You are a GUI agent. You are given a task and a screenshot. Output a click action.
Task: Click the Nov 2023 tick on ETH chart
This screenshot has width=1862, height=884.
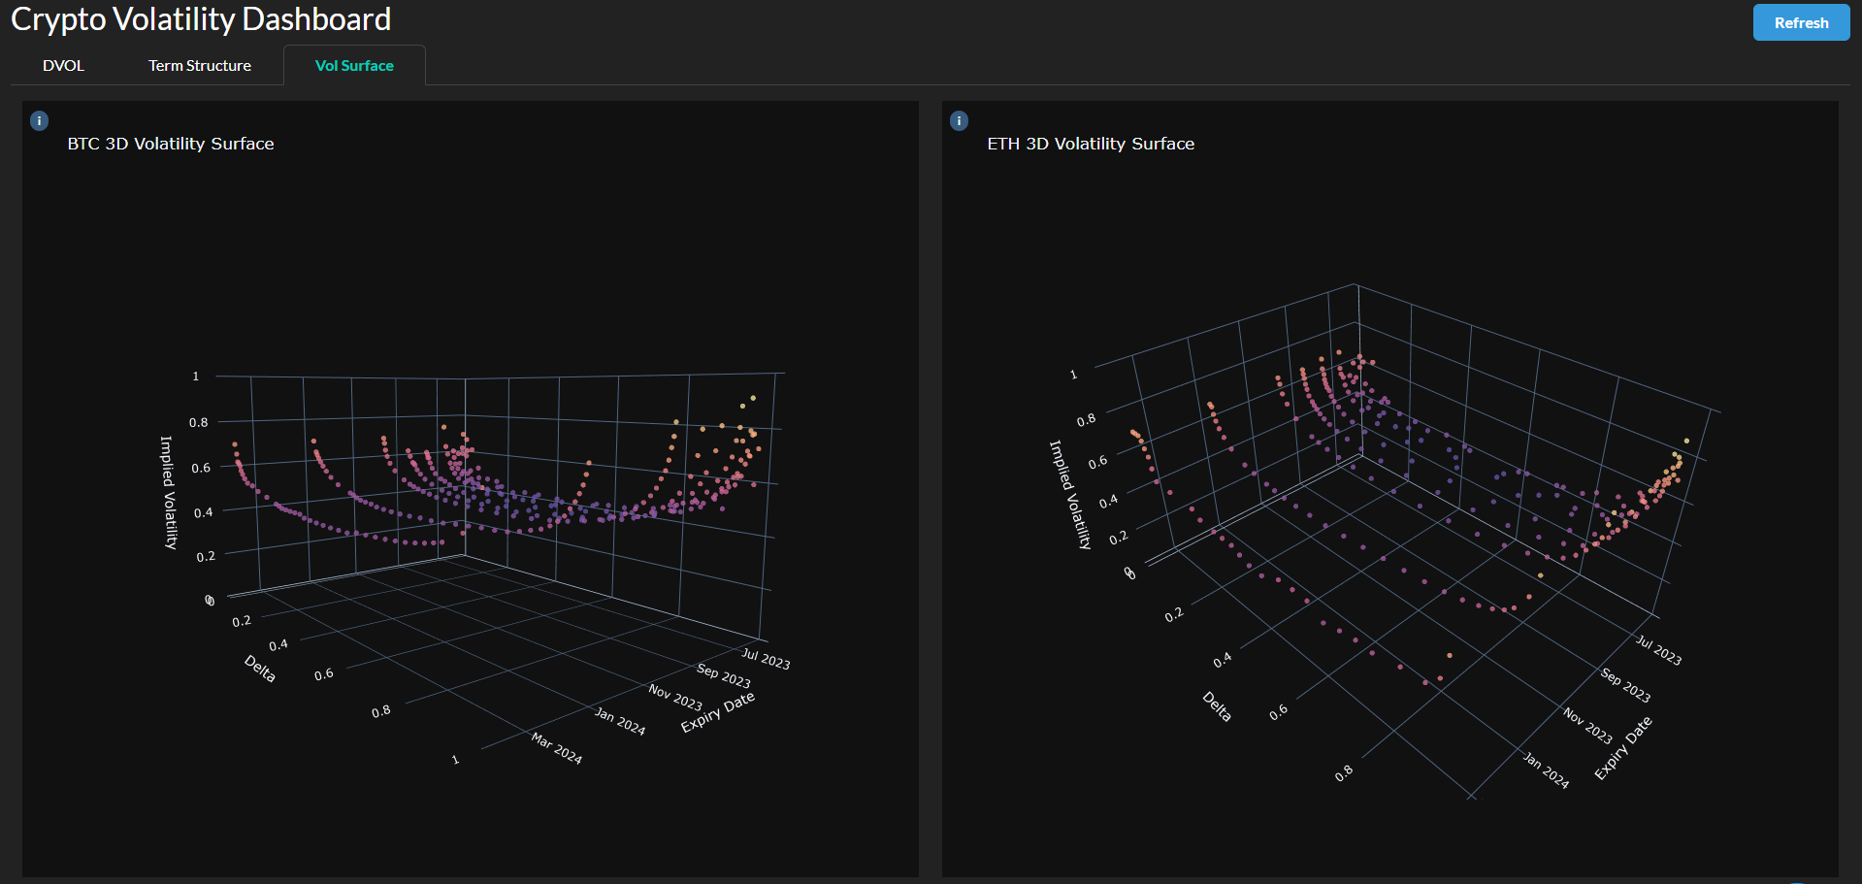click(1587, 726)
